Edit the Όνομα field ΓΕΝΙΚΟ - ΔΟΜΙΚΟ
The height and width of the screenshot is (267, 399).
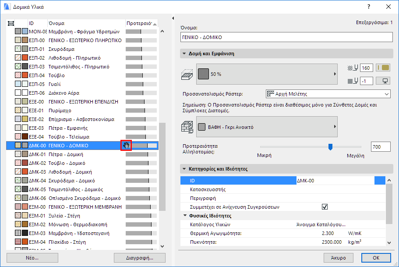tap(286, 37)
